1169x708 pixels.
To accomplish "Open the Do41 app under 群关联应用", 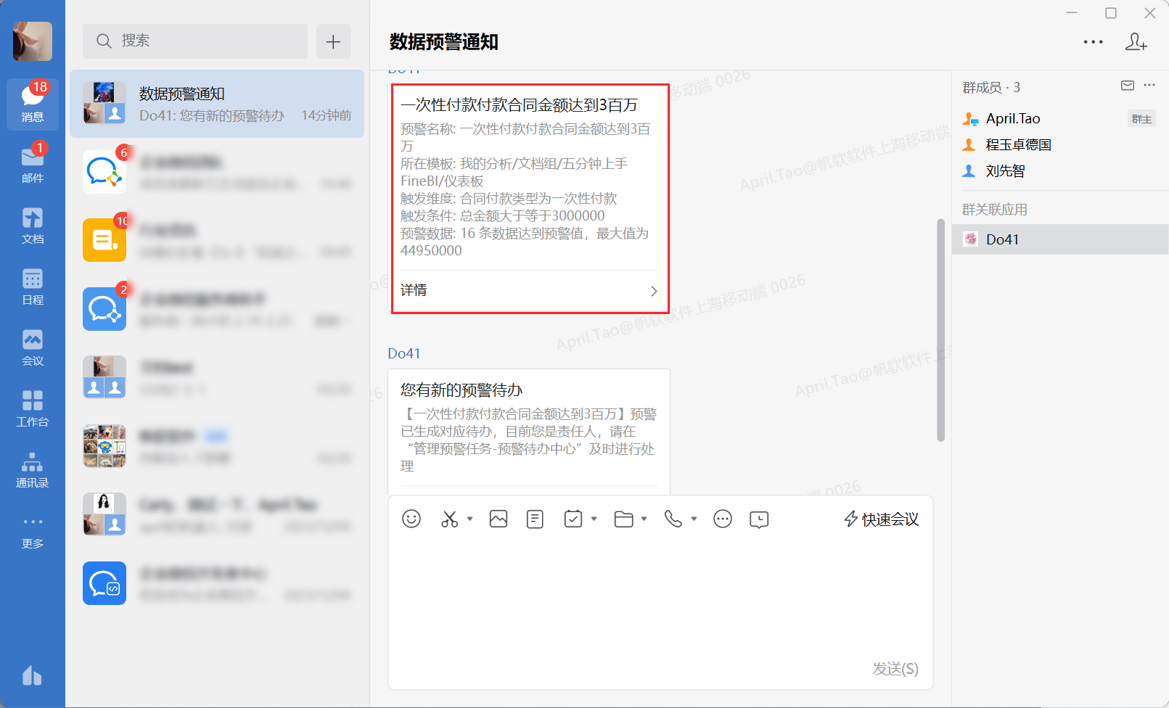I will 1060,239.
